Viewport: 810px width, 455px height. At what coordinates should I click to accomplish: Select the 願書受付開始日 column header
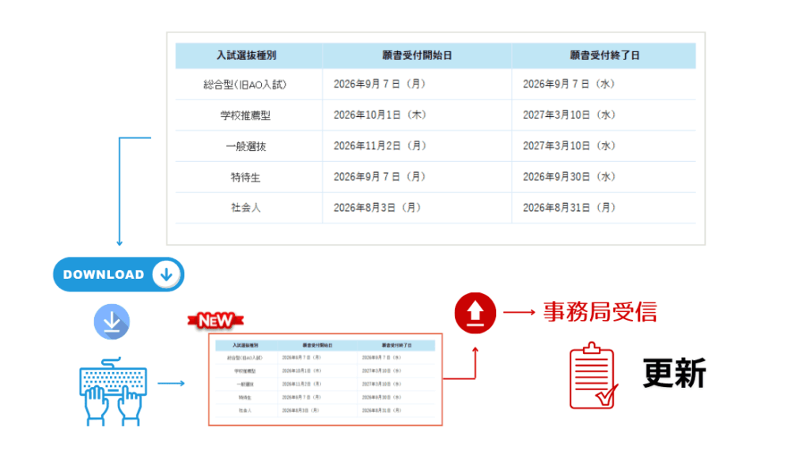click(x=417, y=55)
